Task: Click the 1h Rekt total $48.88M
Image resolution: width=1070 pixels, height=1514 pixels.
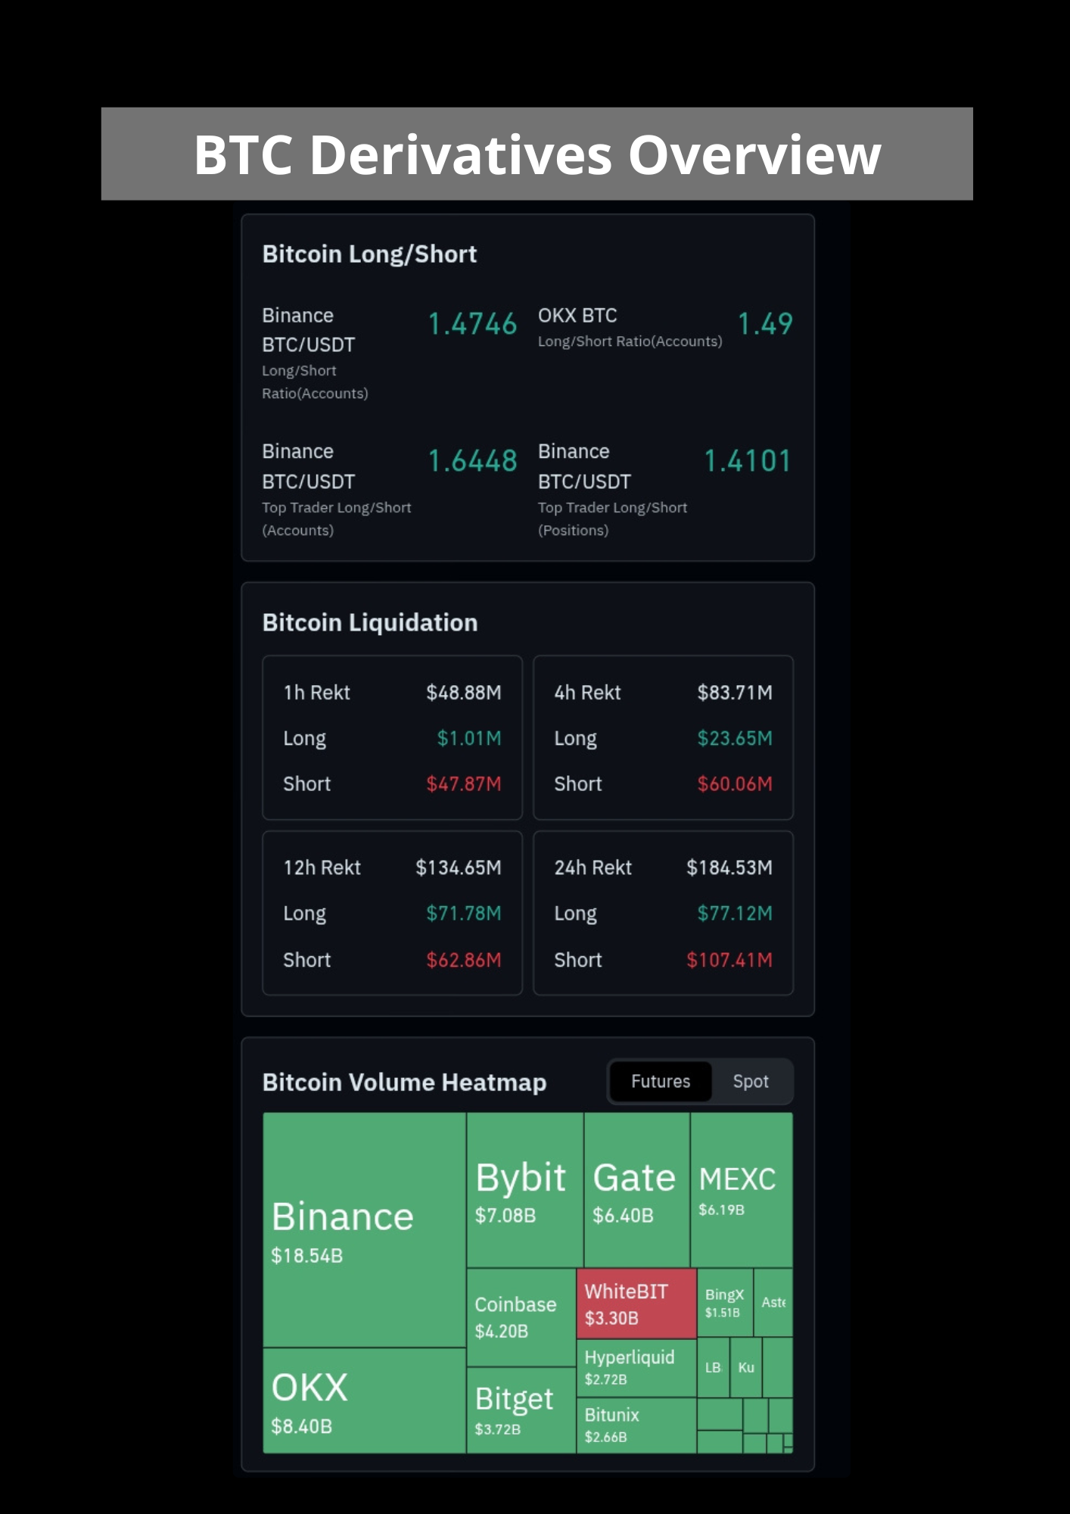Action: point(463,692)
